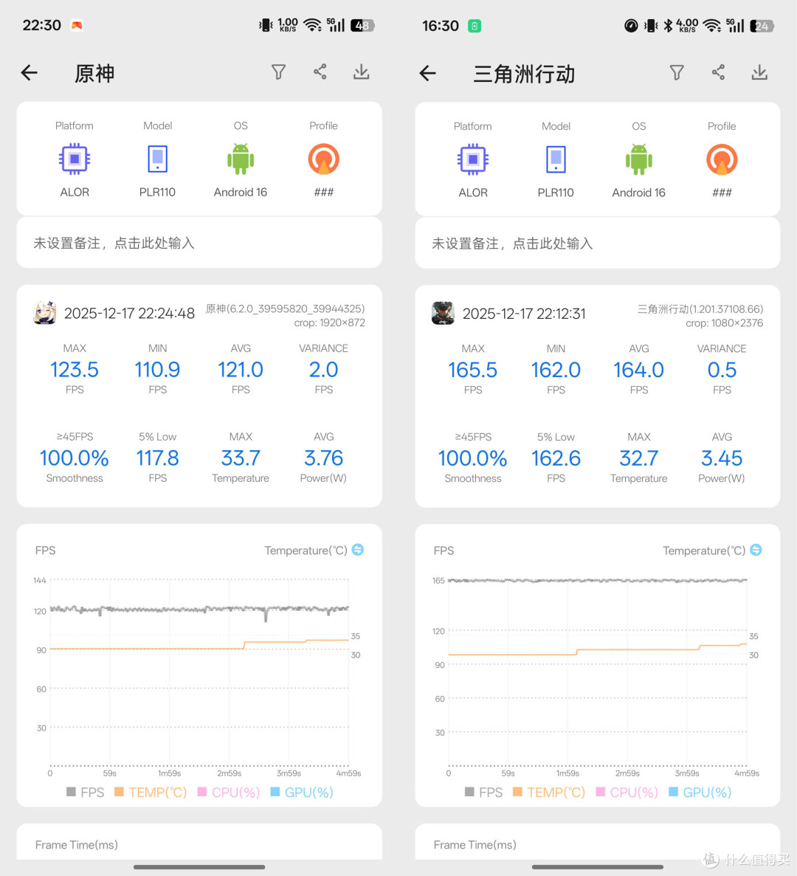This screenshot has height=876, width=797.
Task: Select the 原神 average power value 3.76
Action: [x=323, y=458]
